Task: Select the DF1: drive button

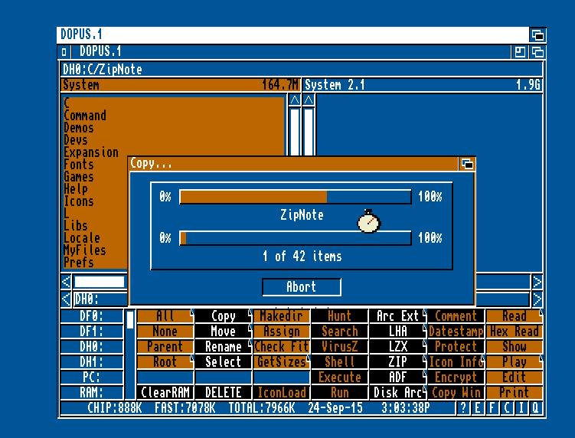Action: tap(92, 332)
